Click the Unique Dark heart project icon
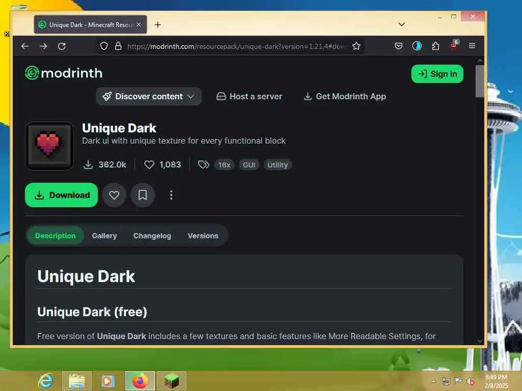522x391 pixels. click(49, 146)
